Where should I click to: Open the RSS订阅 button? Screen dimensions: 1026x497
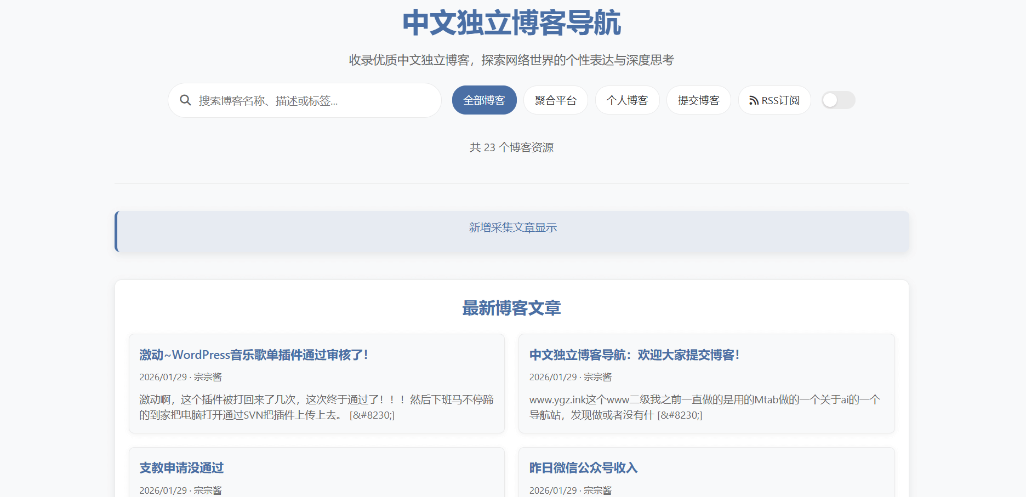coord(774,100)
